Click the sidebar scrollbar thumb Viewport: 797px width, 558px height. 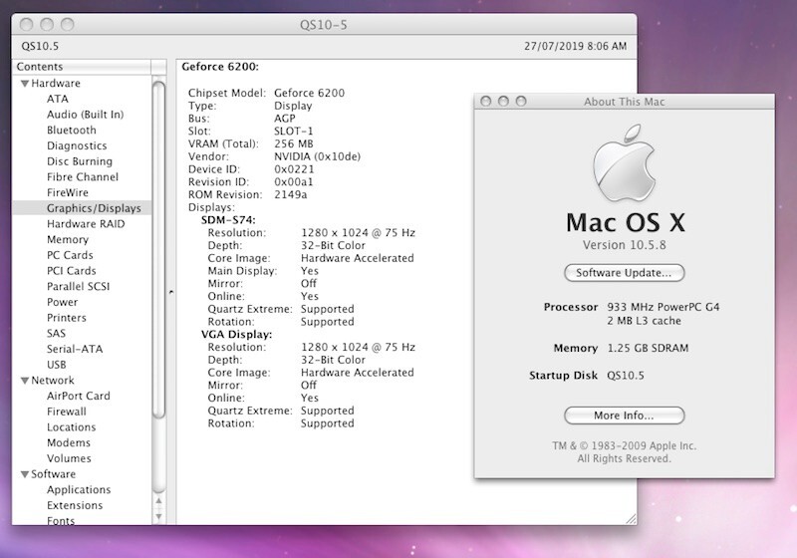pyautogui.click(x=158, y=249)
